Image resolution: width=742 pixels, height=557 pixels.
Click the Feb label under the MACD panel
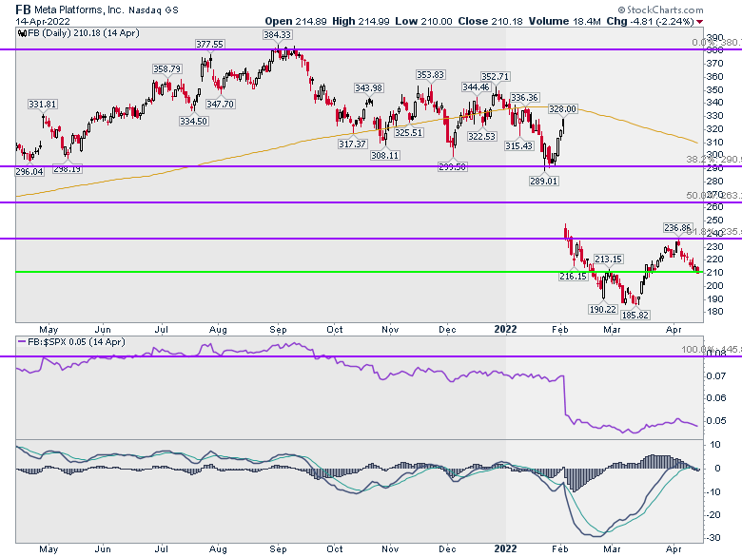(559, 549)
